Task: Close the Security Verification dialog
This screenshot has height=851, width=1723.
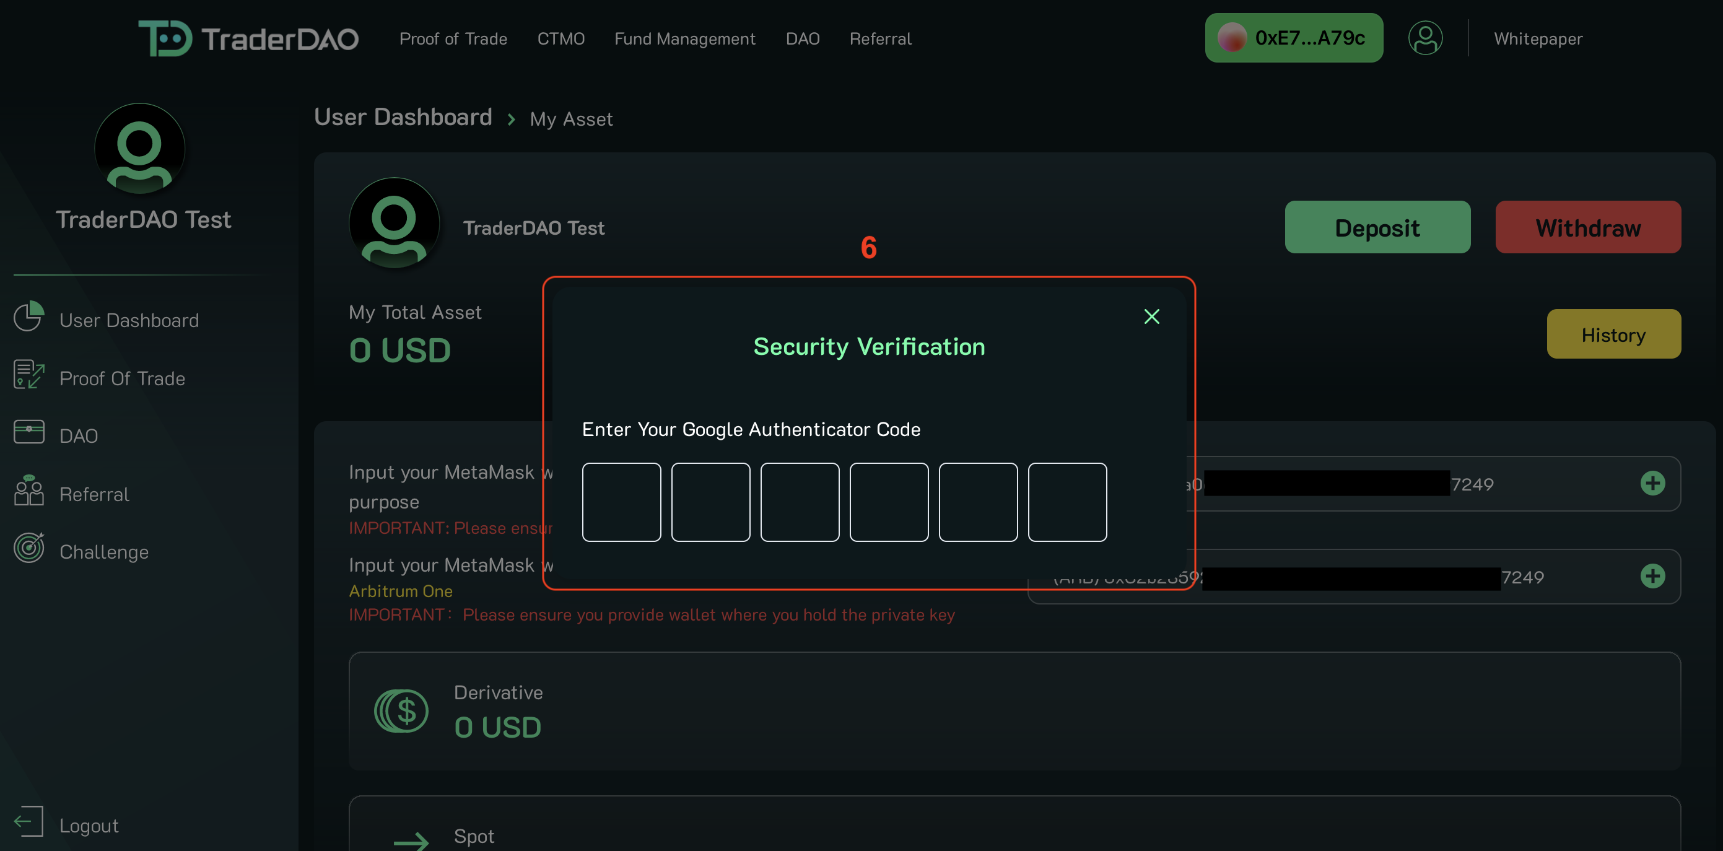Action: tap(1151, 316)
